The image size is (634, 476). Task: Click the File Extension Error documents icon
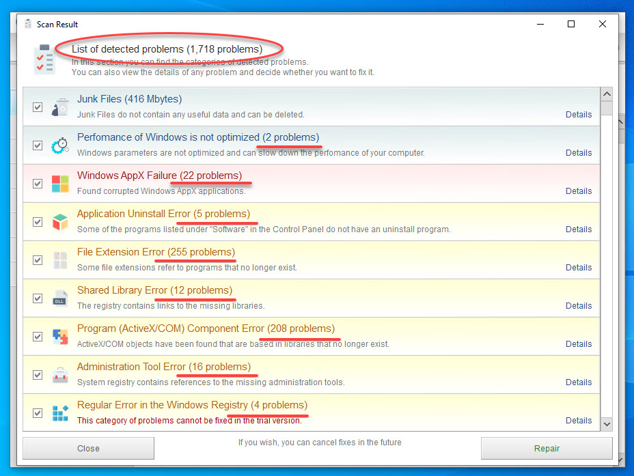[60, 260]
